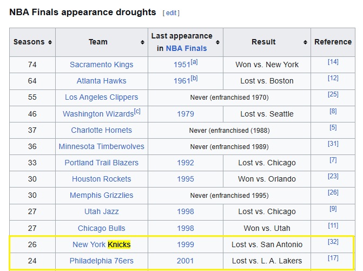Click the Portland Trail Blazers link
Screen dimensions: 363x271
point(101,163)
